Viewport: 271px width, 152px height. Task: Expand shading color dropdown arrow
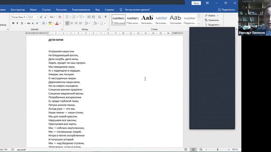point(98,23)
